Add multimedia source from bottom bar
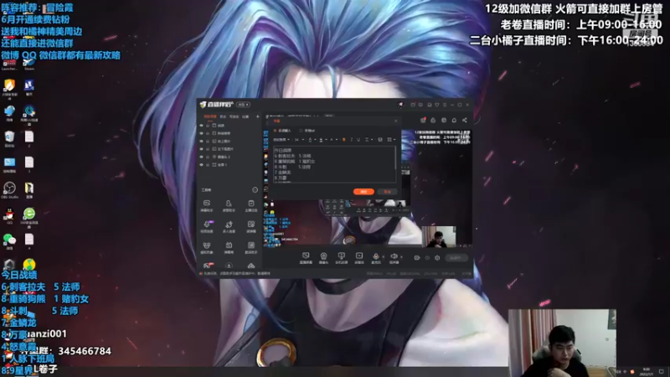Image resolution: width=670 pixels, height=377 pixels. (359, 258)
